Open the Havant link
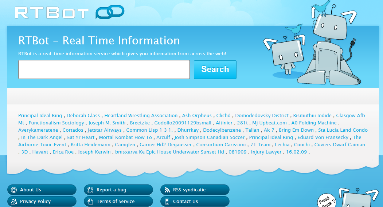The width and height of the screenshot is (383, 207). click(40, 152)
